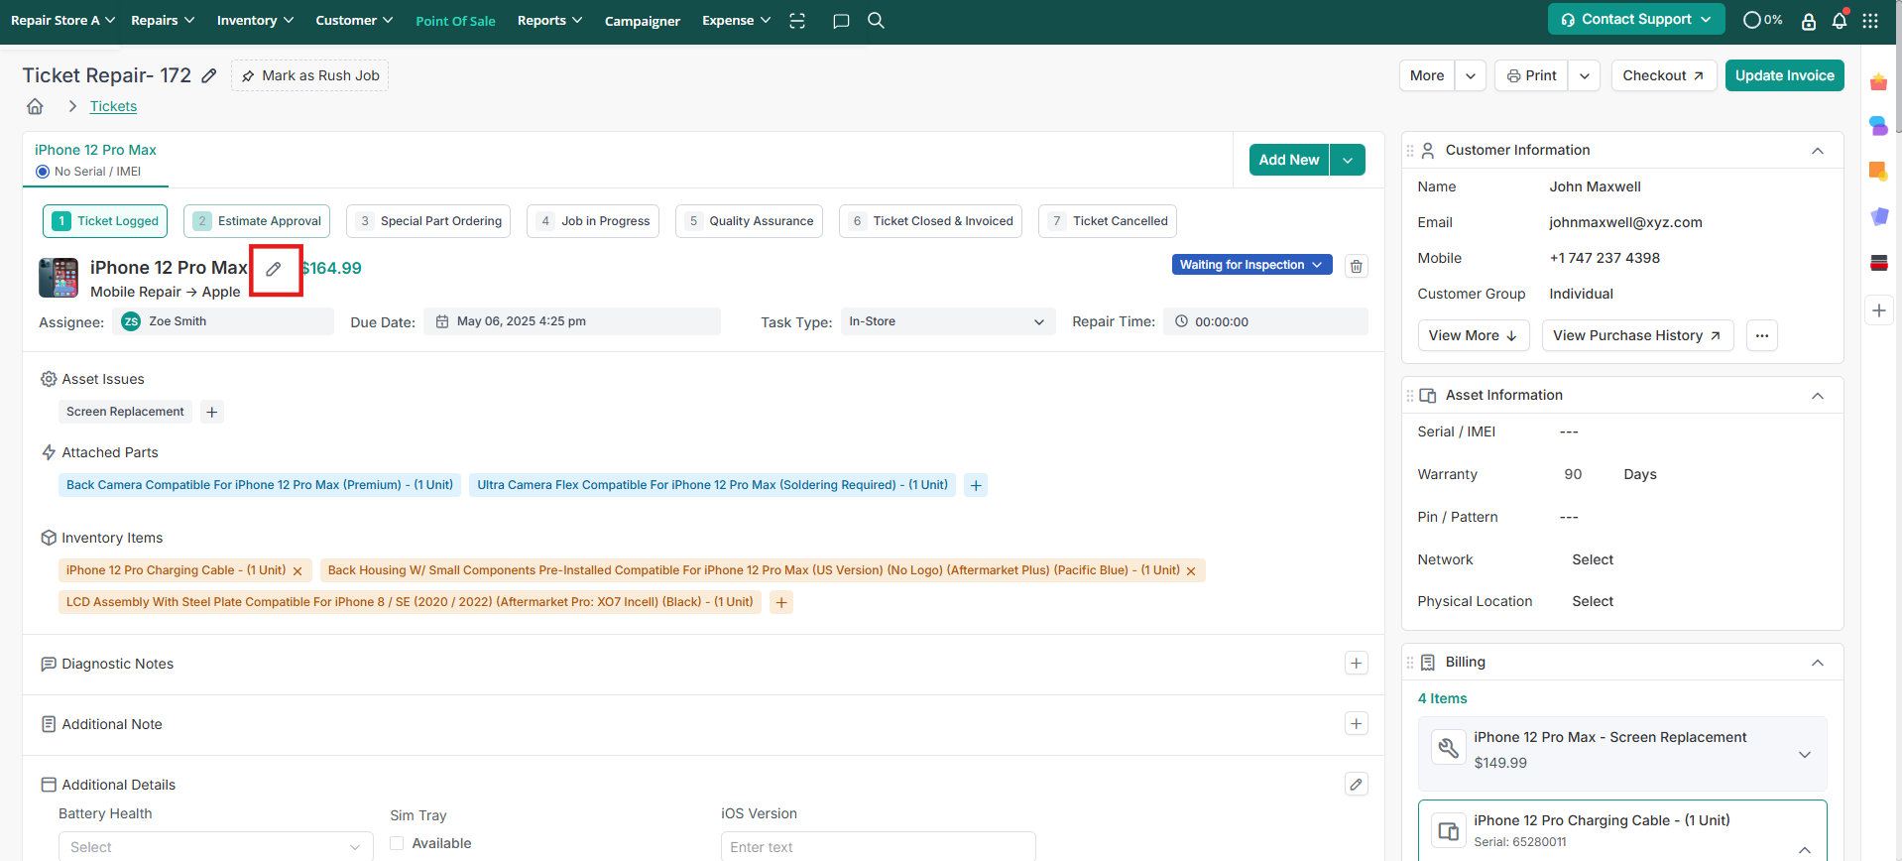The image size is (1902, 861).
Task: Open the Inventory menu
Action: coord(255,20)
